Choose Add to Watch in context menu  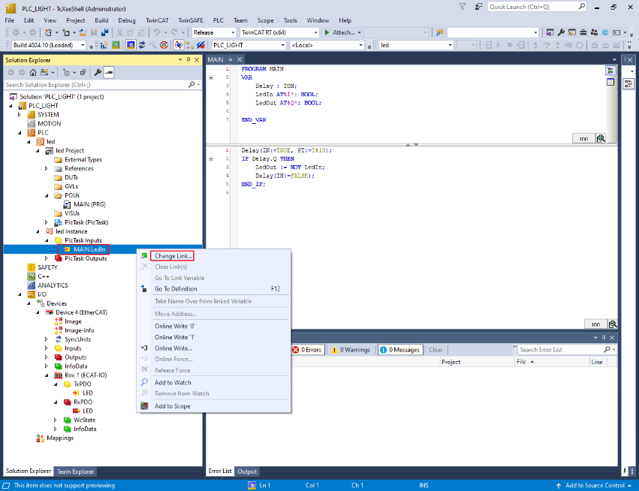(x=171, y=382)
